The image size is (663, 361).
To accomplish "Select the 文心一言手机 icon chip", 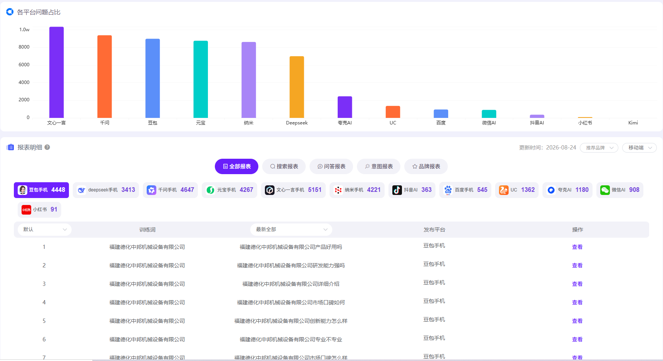I will [x=293, y=190].
